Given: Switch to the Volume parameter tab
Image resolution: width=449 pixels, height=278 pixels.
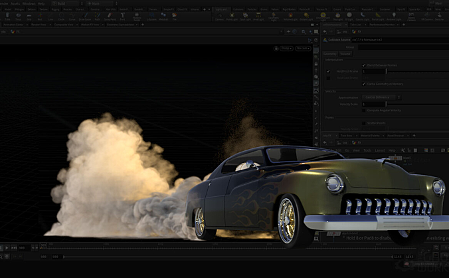Looking at the screenshot, I should (x=345, y=54).
